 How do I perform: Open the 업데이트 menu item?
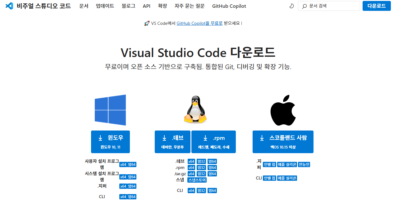click(105, 6)
